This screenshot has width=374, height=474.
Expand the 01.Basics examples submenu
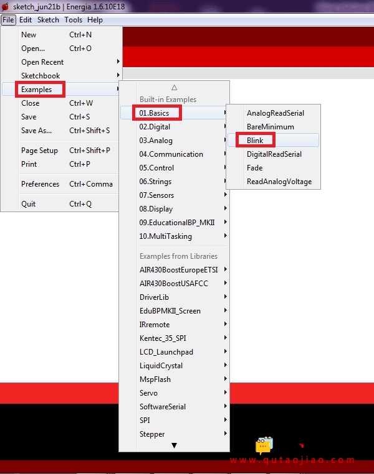(174, 113)
